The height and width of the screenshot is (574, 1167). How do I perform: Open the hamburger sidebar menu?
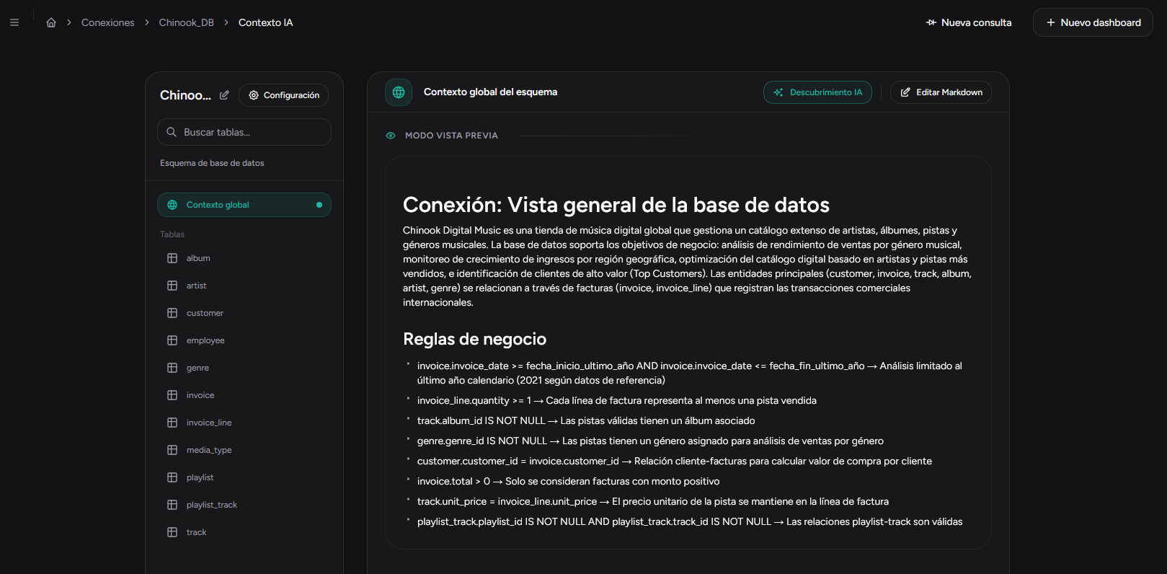14,22
